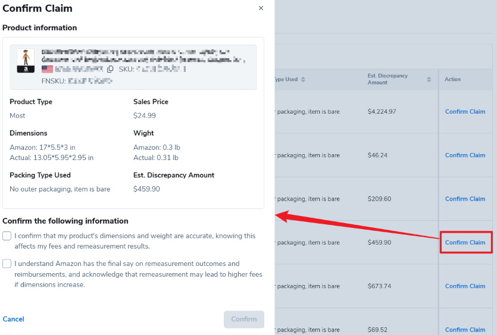Sort by Packing Type Used column arrows
The height and width of the screenshot is (335, 497).
click(302, 80)
